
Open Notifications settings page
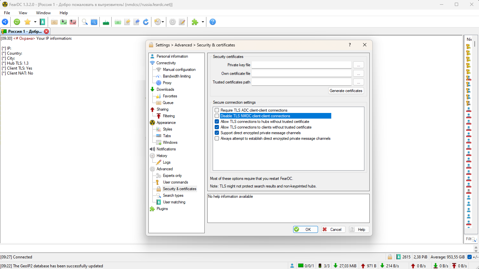tap(166, 149)
